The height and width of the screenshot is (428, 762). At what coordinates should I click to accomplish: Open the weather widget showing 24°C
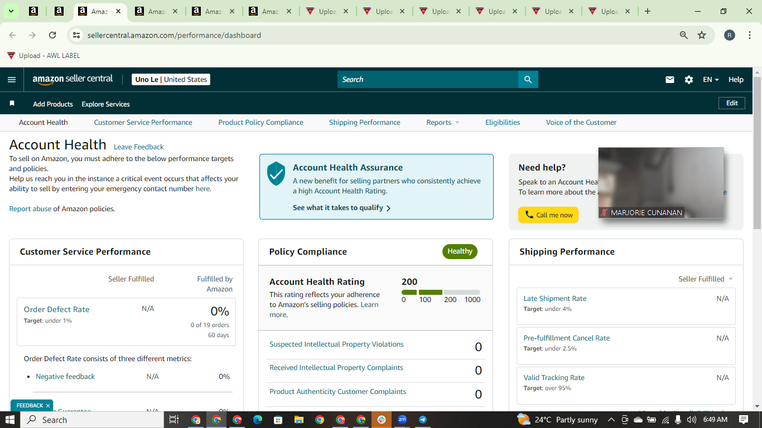557,420
